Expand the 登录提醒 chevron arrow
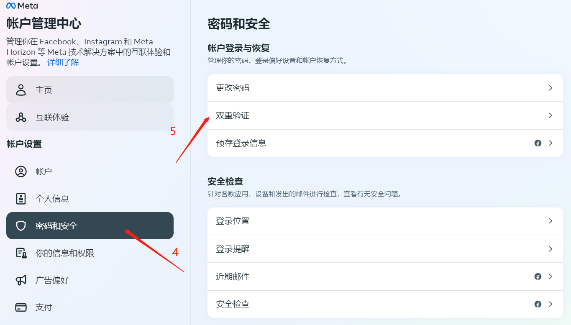Image resolution: width=571 pixels, height=325 pixels. click(551, 249)
